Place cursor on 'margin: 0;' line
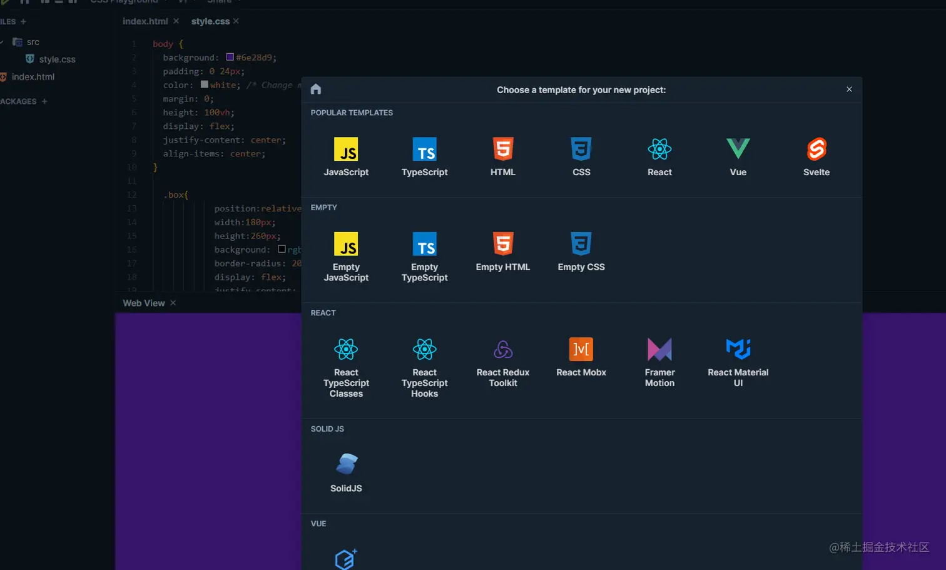The width and height of the screenshot is (946, 570). (x=188, y=99)
